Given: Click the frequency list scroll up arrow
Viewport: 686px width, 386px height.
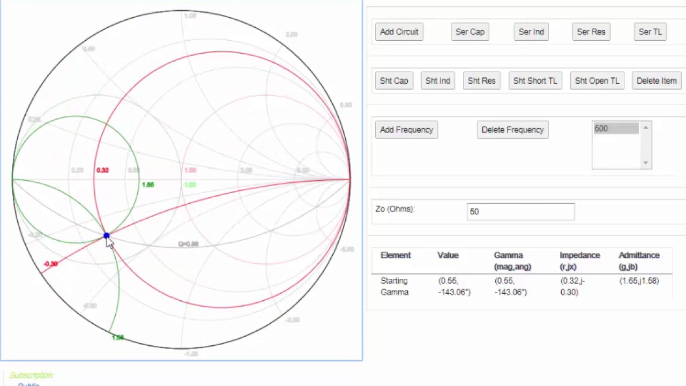Looking at the screenshot, I should click(646, 128).
